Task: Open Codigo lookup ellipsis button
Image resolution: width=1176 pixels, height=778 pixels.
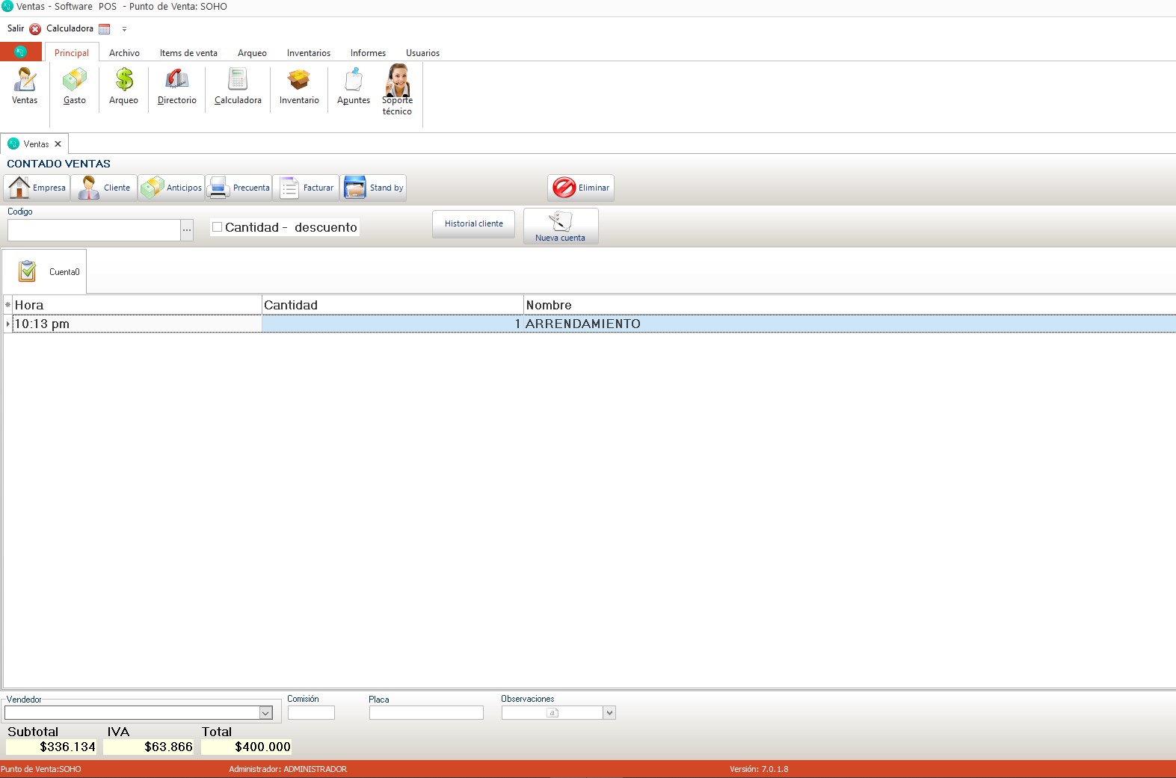Action: point(187,230)
